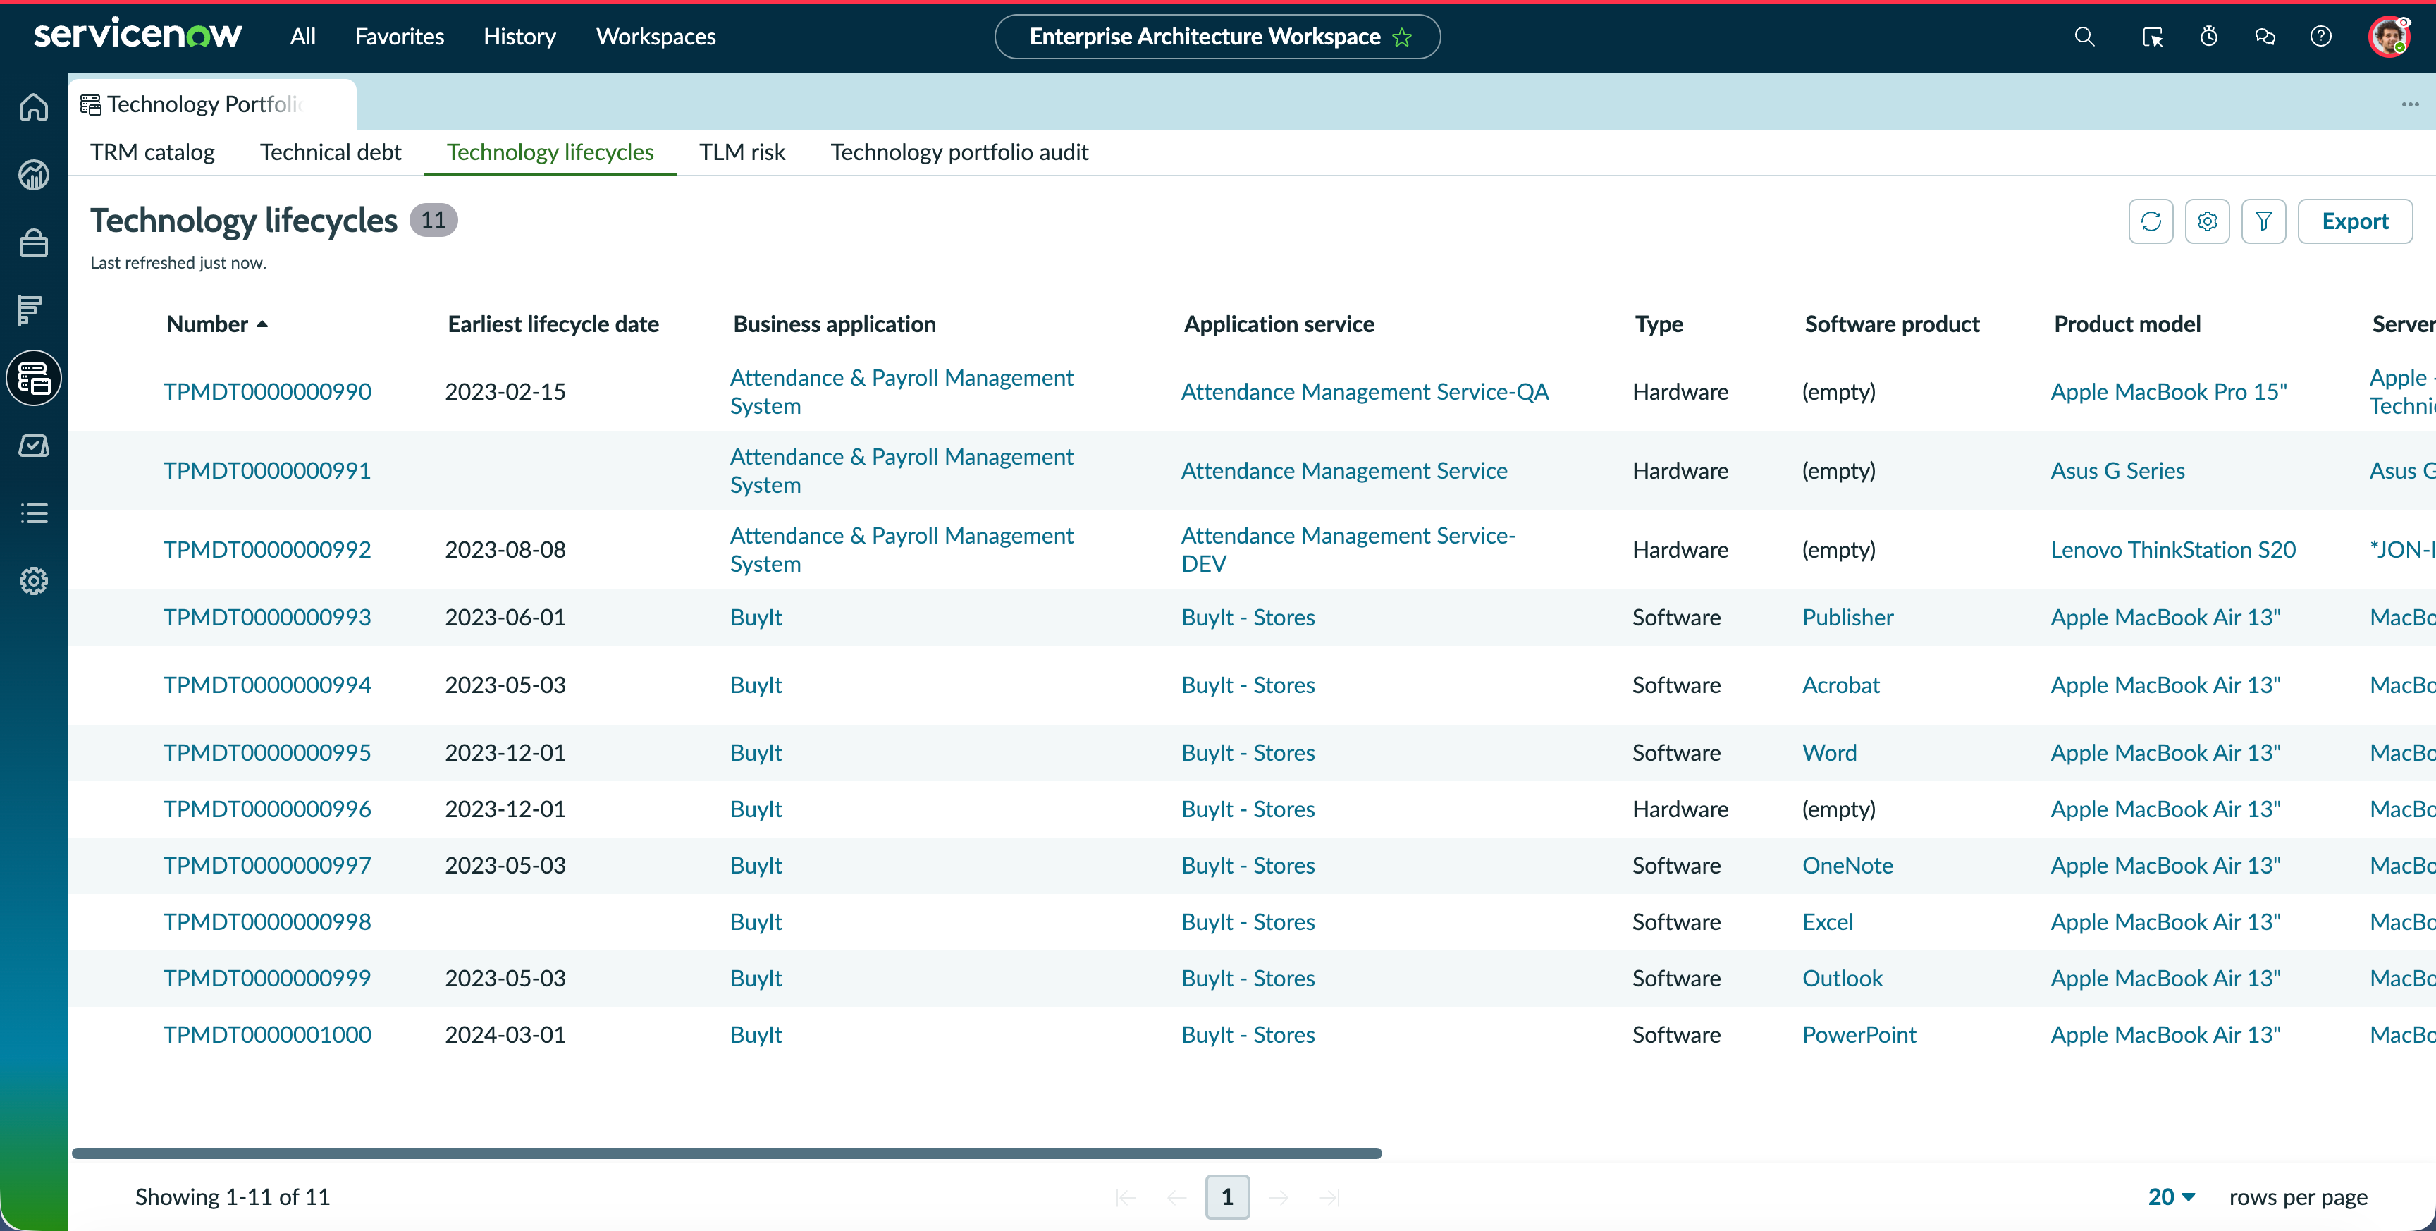Open record TPMDT0000001000
Screen dimensions: 2436x1231
point(266,1034)
